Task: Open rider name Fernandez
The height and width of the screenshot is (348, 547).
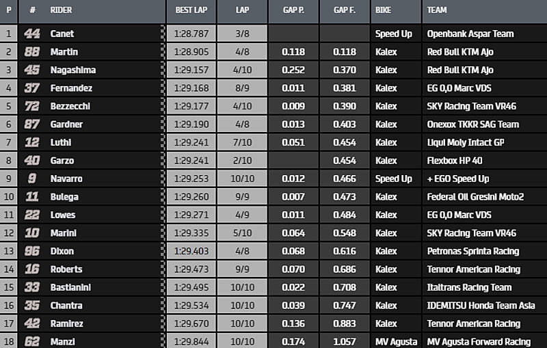Action: pyautogui.click(x=70, y=88)
